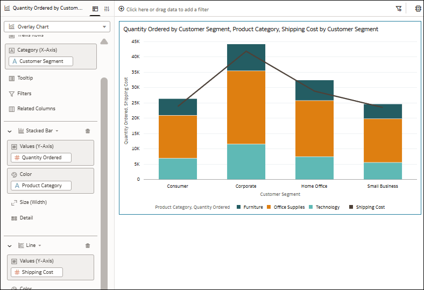Open the Overlay Chart type dropdown
The height and width of the screenshot is (290, 424).
(x=104, y=26)
